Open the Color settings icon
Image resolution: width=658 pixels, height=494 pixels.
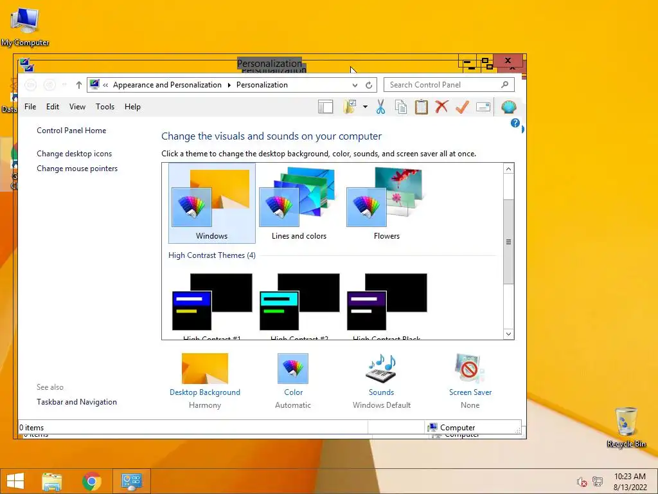pos(293,369)
